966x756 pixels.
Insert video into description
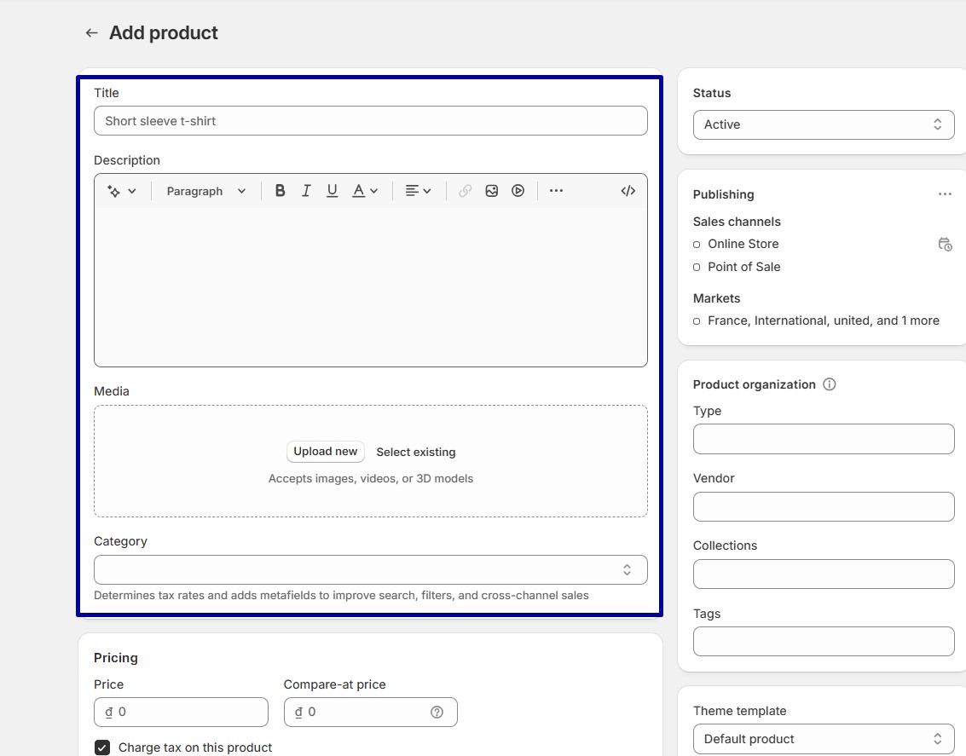tap(518, 191)
